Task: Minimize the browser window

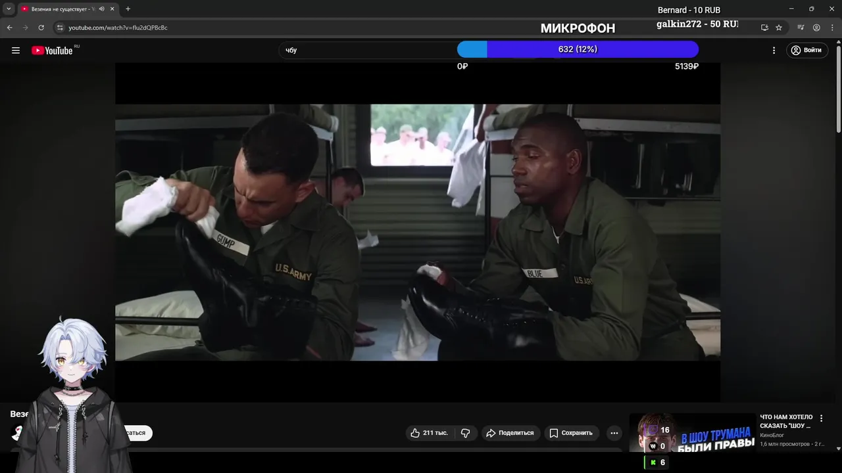Action: coord(791,9)
